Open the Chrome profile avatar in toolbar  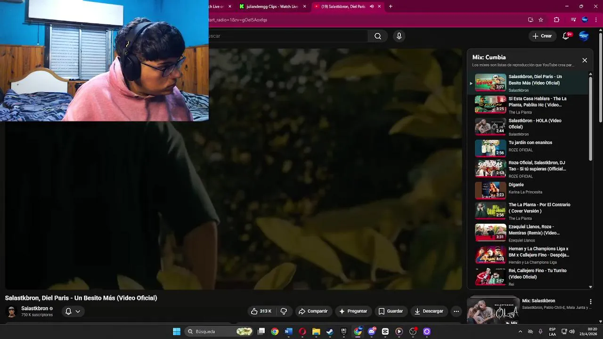point(585,20)
